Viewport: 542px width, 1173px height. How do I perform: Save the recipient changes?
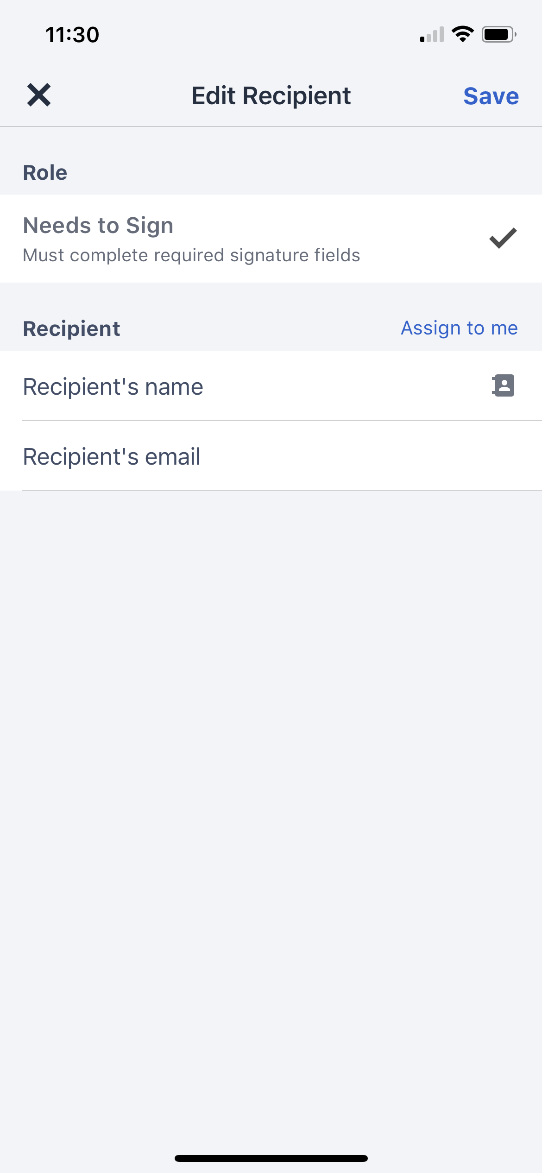[491, 96]
